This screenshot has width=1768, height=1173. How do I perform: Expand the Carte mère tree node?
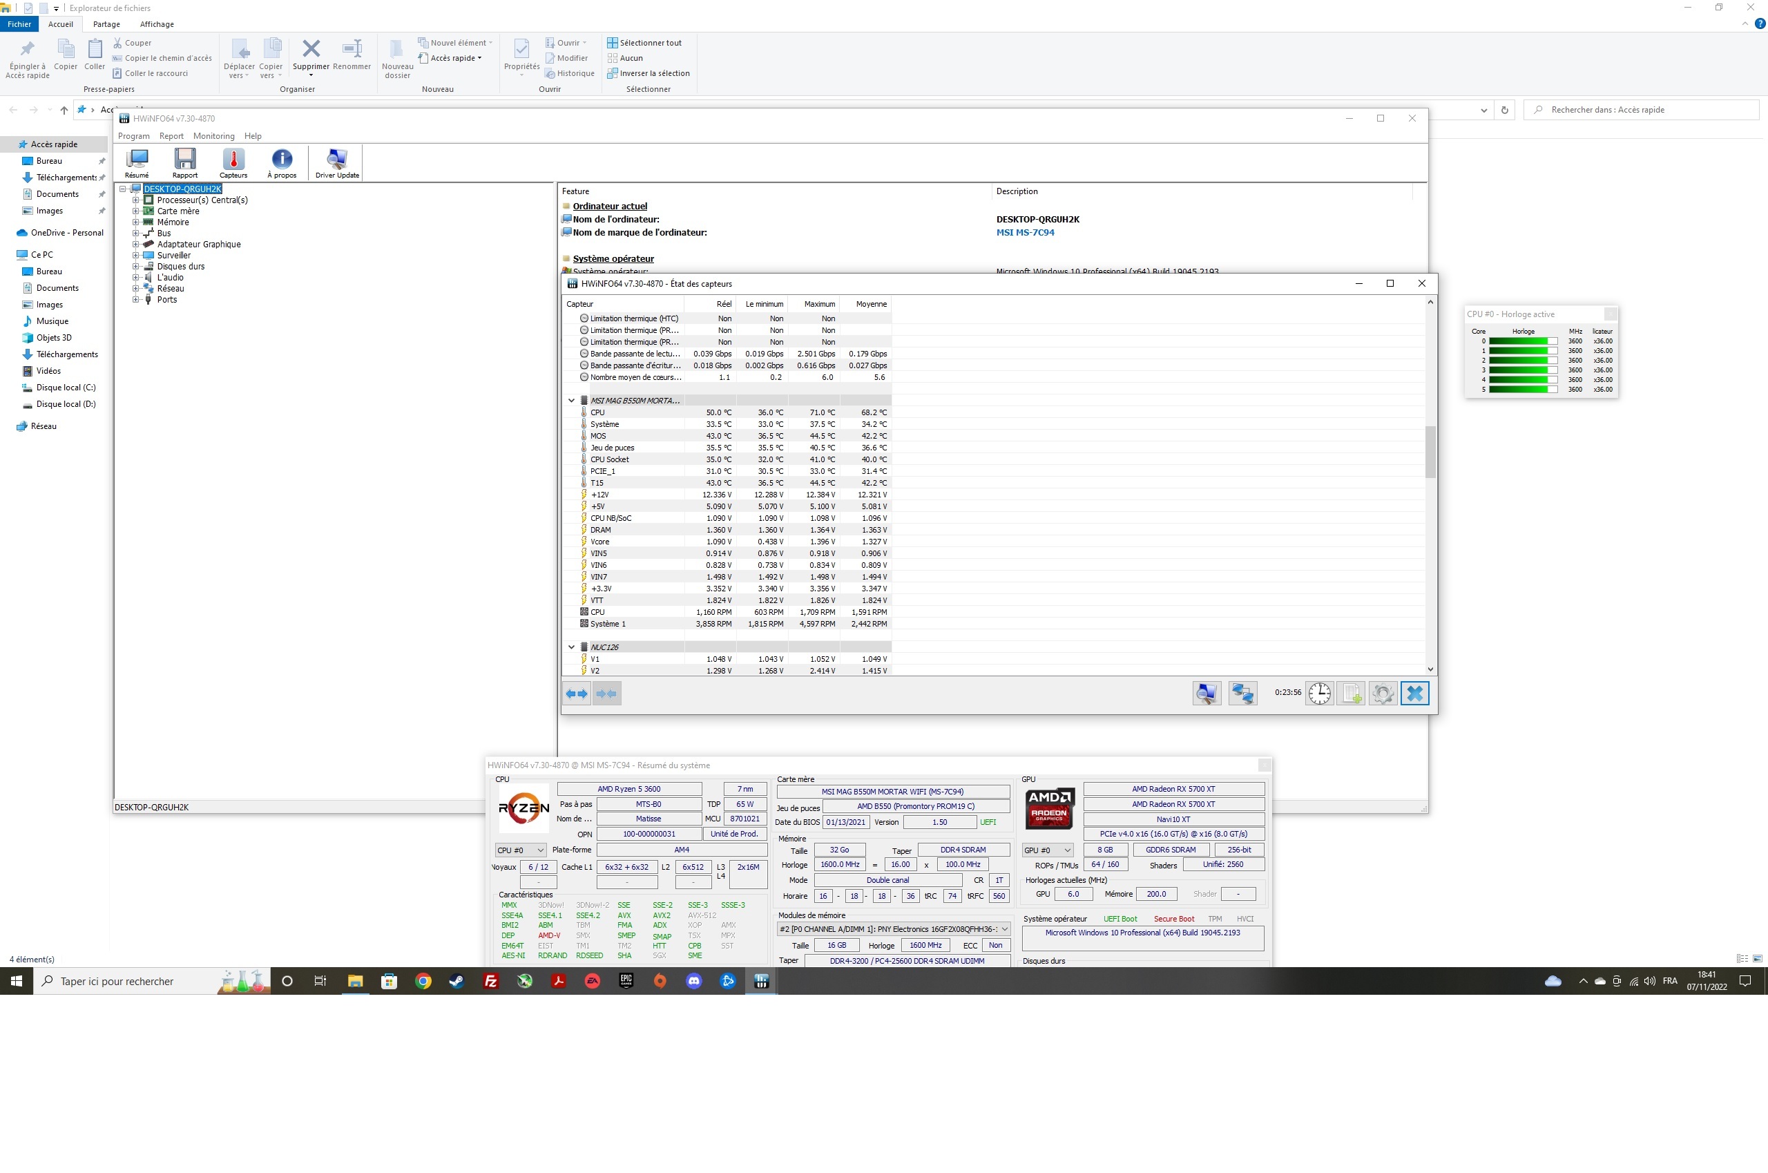[136, 211]
